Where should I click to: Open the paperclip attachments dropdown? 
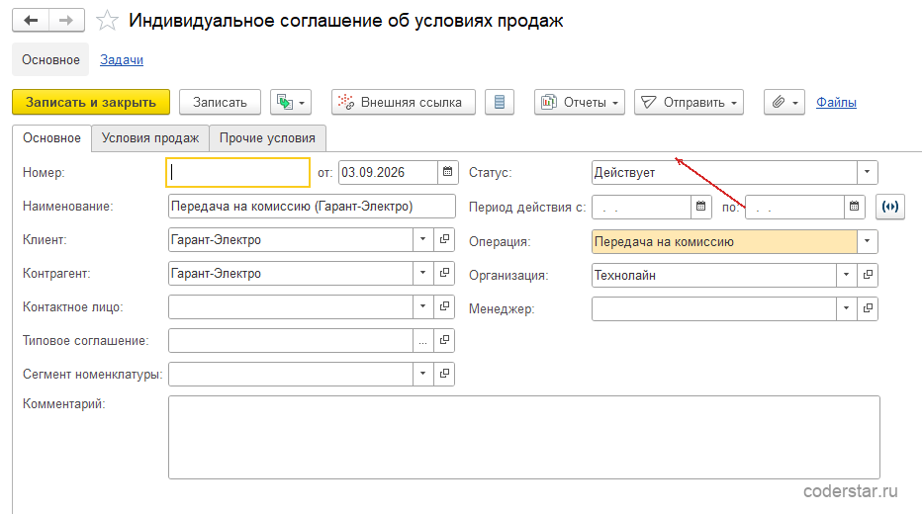(x=784, y=102)
